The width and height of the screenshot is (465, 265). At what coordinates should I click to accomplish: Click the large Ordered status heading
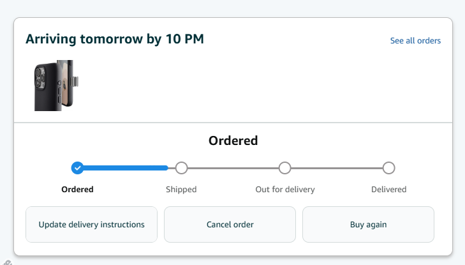click(x=233, y=140)
